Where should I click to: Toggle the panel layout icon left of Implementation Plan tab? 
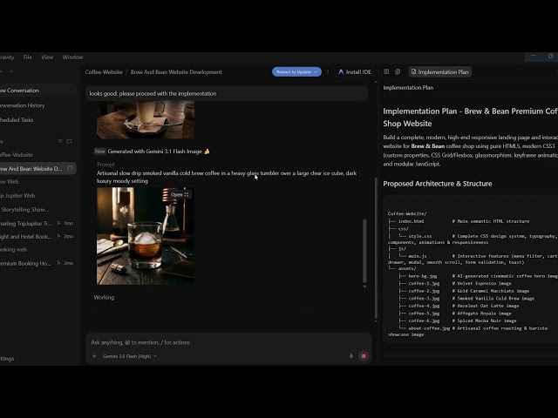coord(386,71)
